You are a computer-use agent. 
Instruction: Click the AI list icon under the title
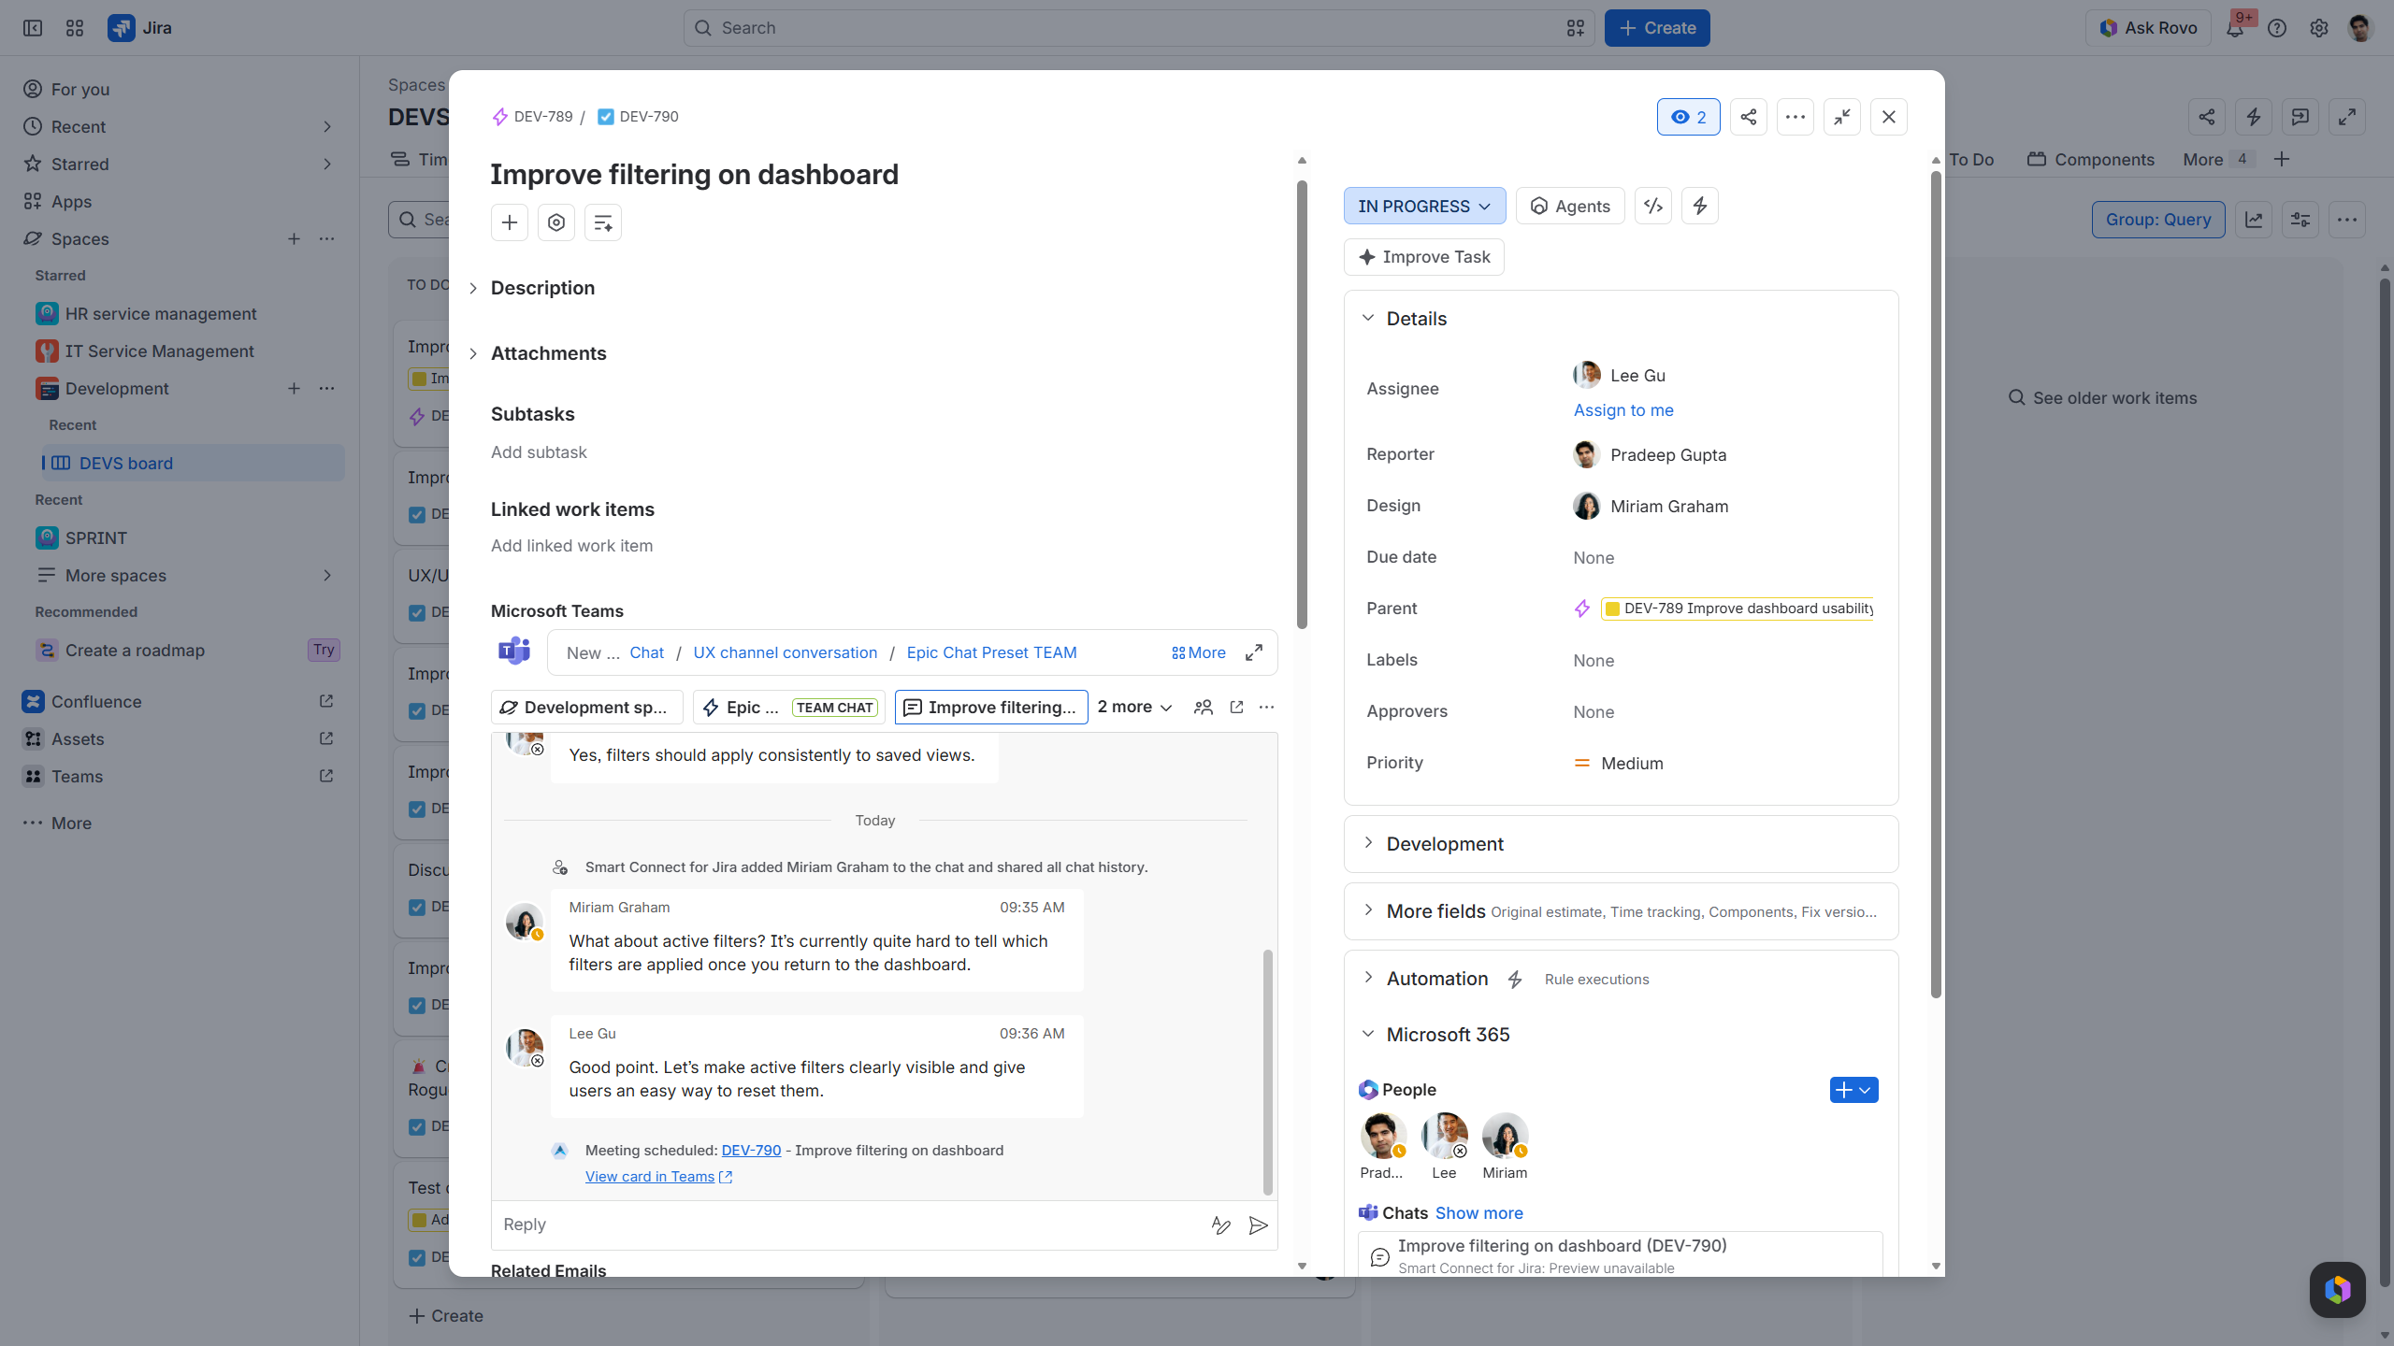pyautogui.click(x=603, y=222)
